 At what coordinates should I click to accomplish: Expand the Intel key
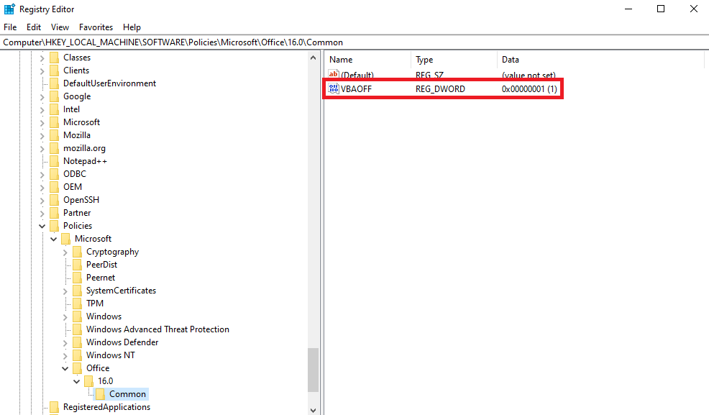click(x=42, y=110)
